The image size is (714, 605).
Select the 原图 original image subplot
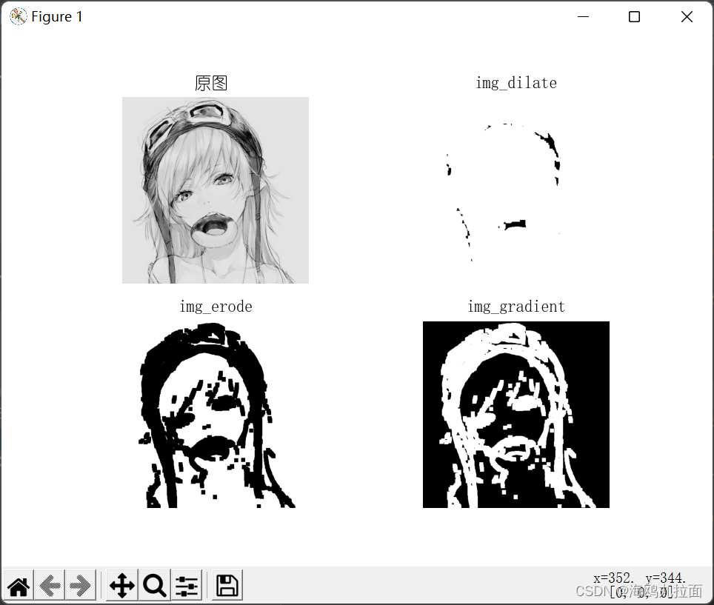[x=216, y=190]
